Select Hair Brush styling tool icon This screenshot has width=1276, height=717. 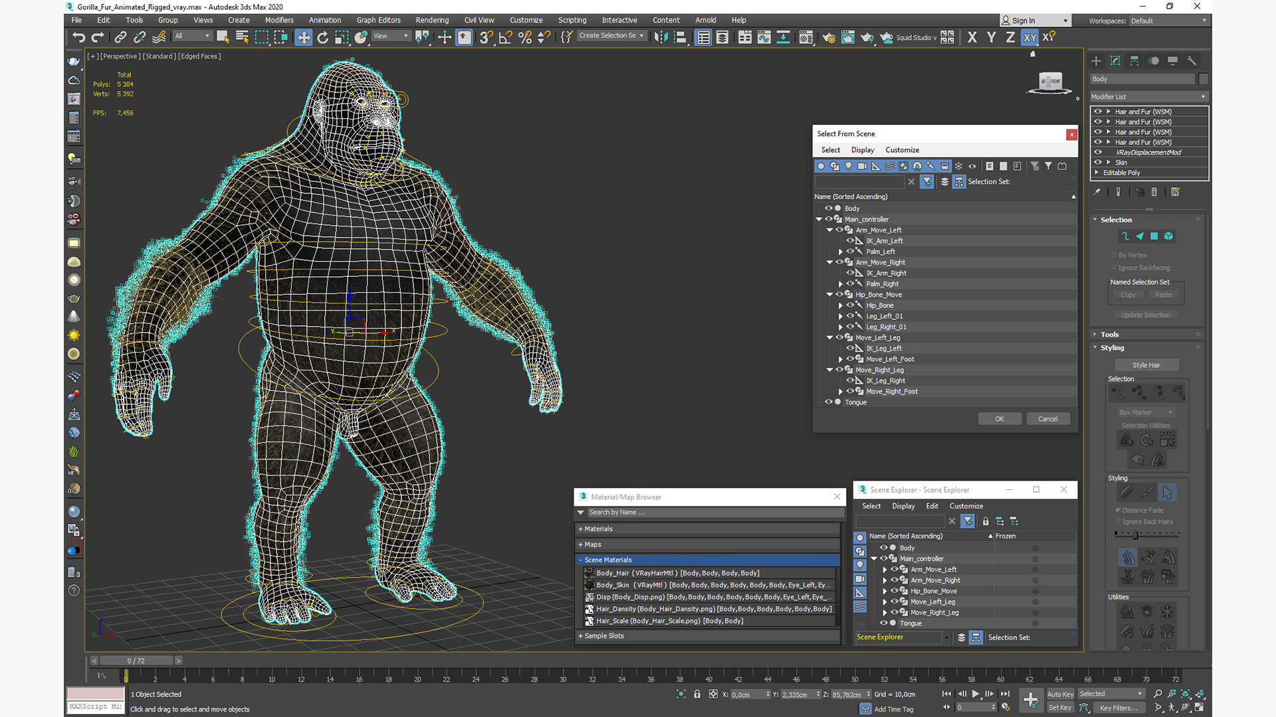1126,492
